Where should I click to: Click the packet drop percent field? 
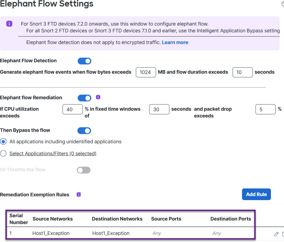pyautogui.click(x=265, y=109)
